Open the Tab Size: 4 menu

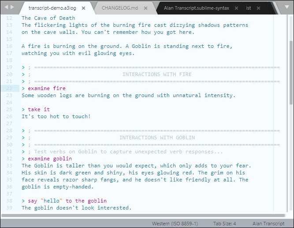[224, 224]
